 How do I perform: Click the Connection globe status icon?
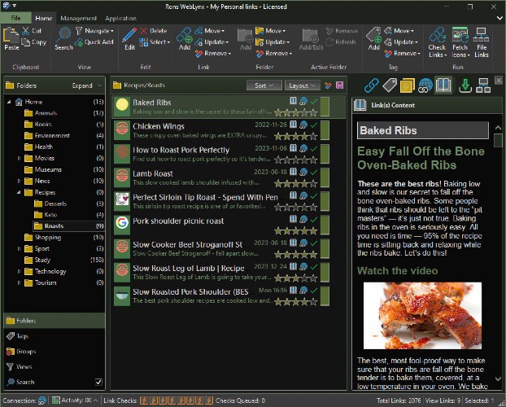pyautogui.click(x=42, y=400)
